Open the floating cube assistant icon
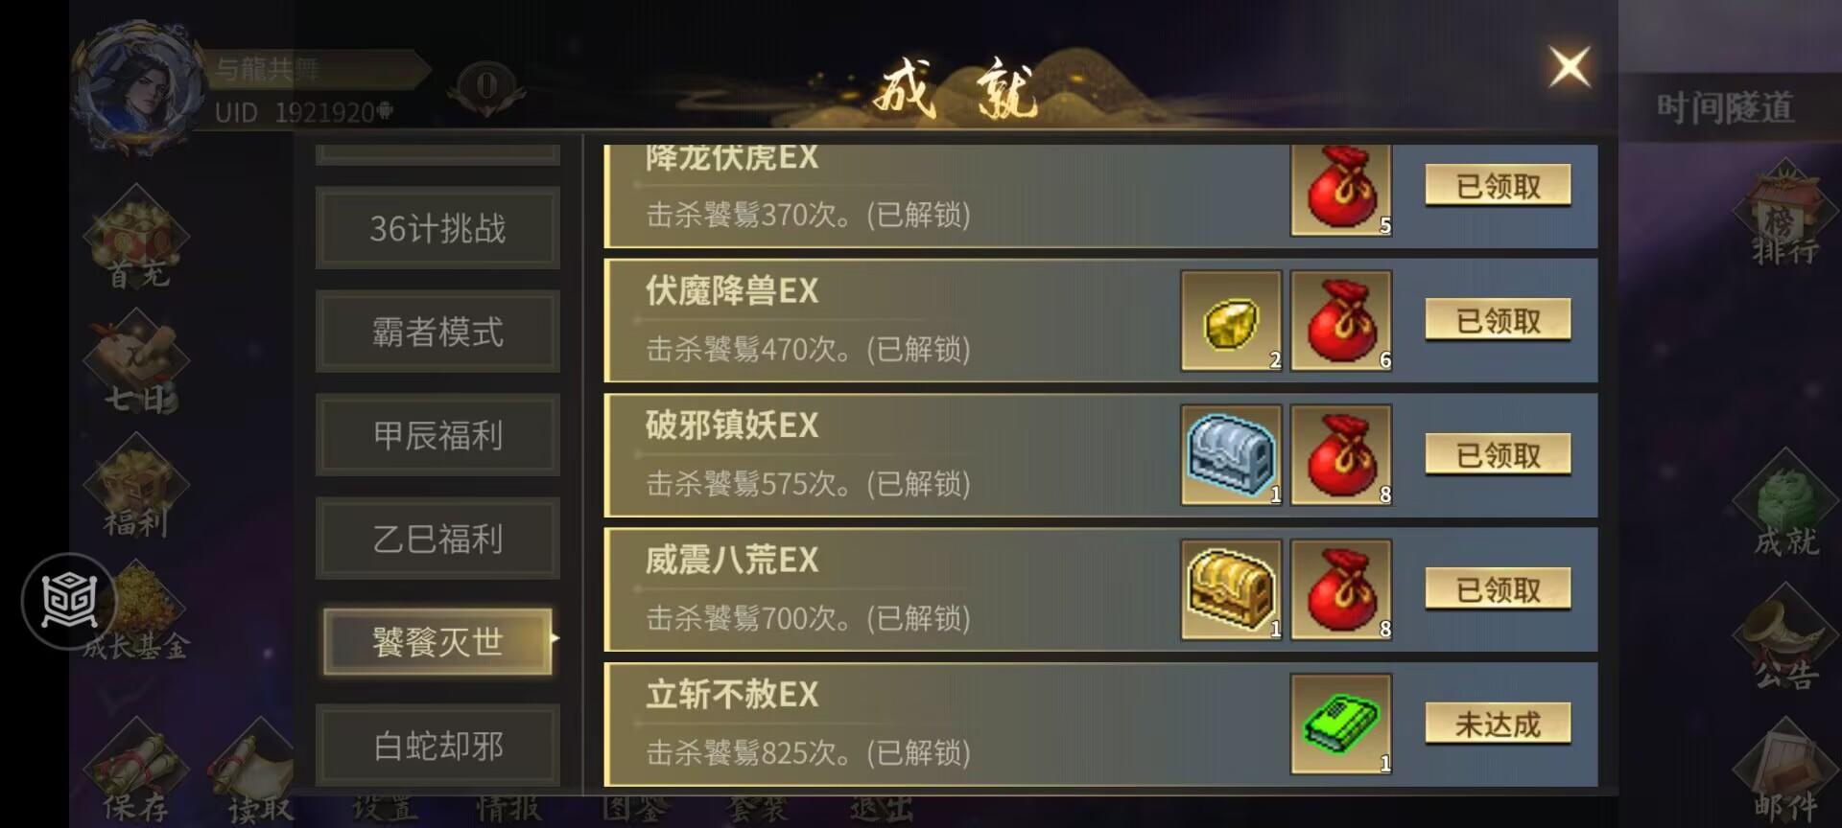Viewport: 1842px width, 828px height. tap(68, 602)
